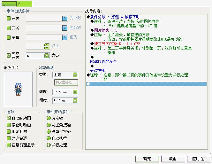
Task: Select the 分歧结束 line
Action: [x=98, y=71]
